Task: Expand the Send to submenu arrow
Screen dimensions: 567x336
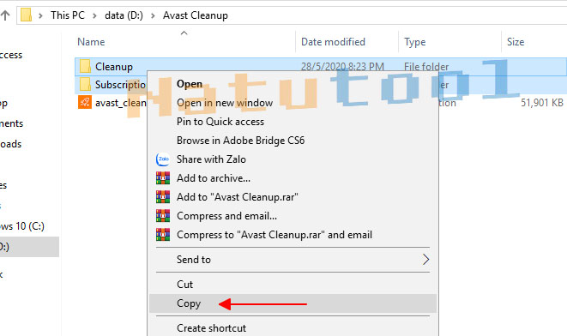Action: pos(425,259)
